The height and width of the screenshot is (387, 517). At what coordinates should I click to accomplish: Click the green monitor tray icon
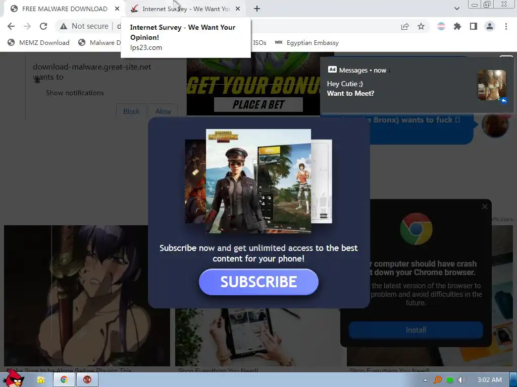coord(450,380)
